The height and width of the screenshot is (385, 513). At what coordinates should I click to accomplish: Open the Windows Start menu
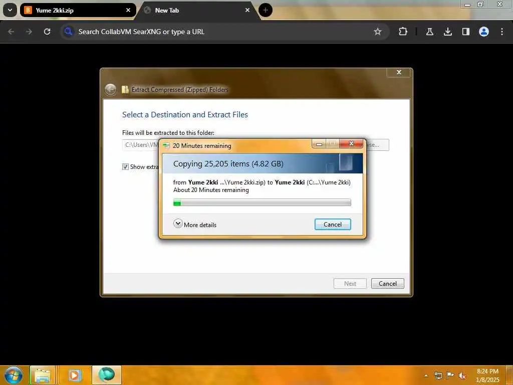click(x=13, y=375)
